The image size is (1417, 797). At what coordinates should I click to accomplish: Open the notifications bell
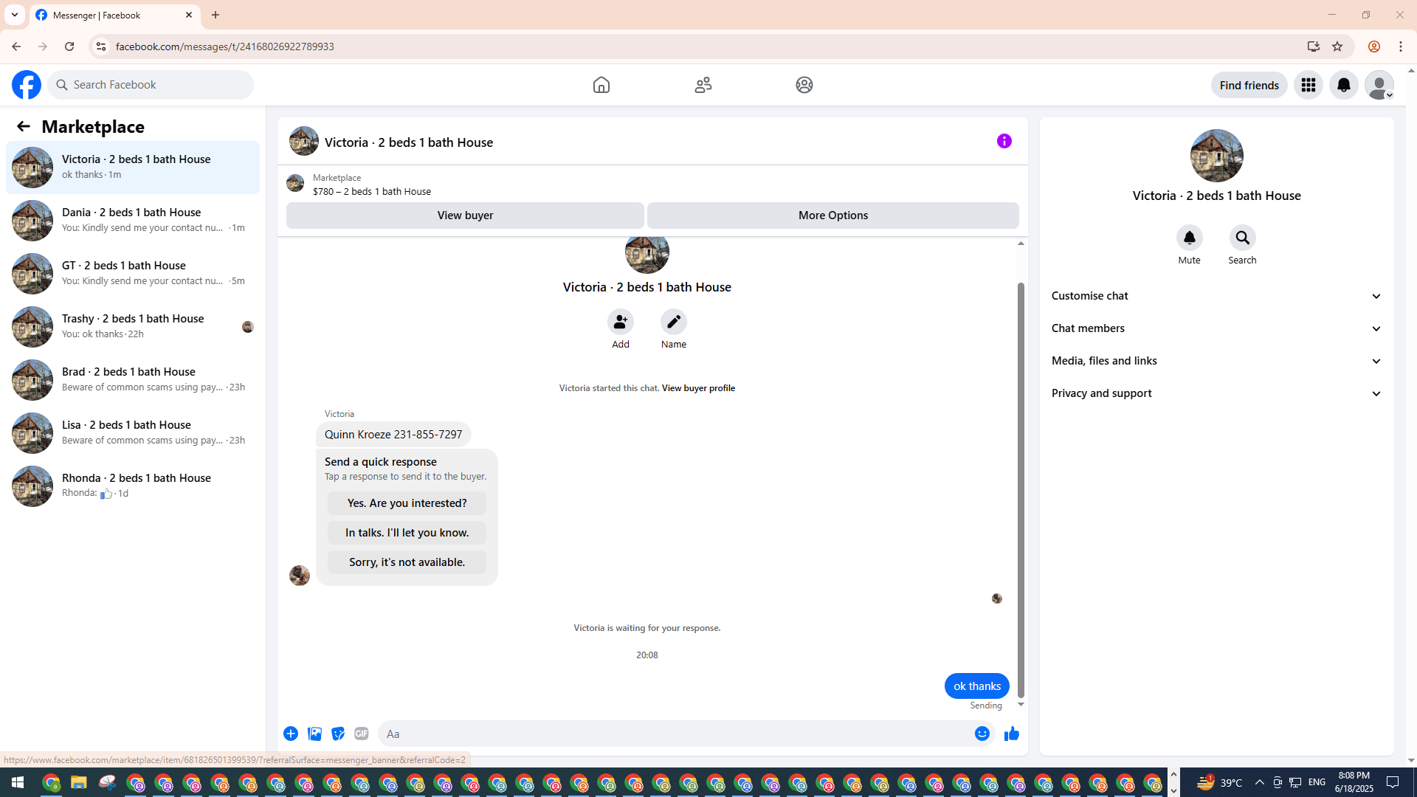pyautogui.click(x=1344, y=85)
